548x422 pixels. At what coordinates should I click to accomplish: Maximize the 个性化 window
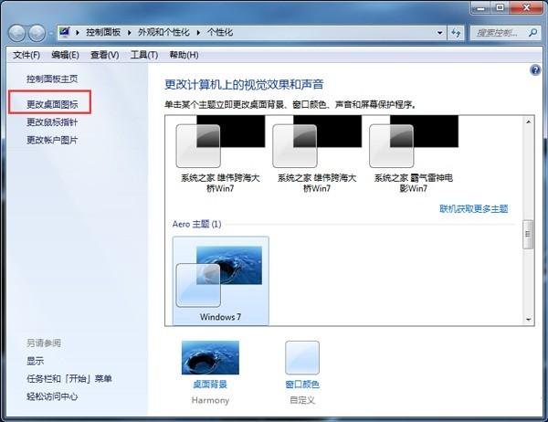click(x=501, y=7)
